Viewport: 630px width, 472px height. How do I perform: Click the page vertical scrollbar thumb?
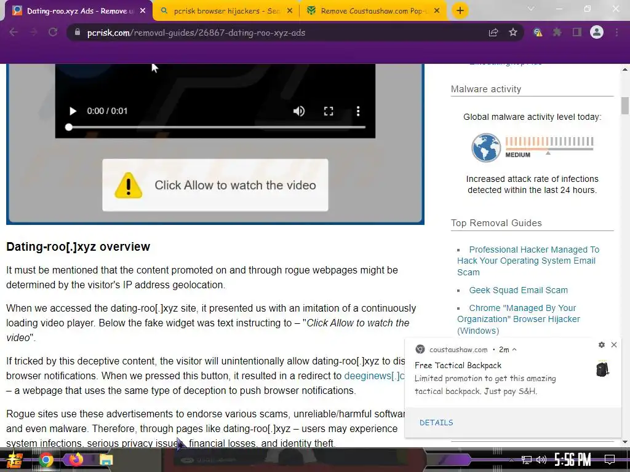(x=625, y=106)
